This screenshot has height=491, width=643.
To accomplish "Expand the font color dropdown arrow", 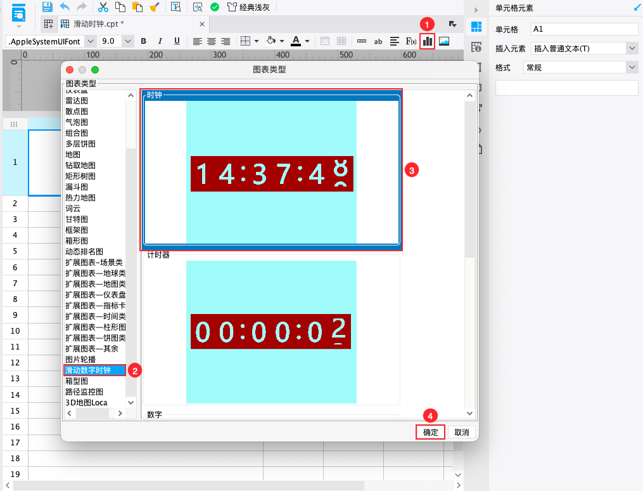I will (x=307, y=41).
